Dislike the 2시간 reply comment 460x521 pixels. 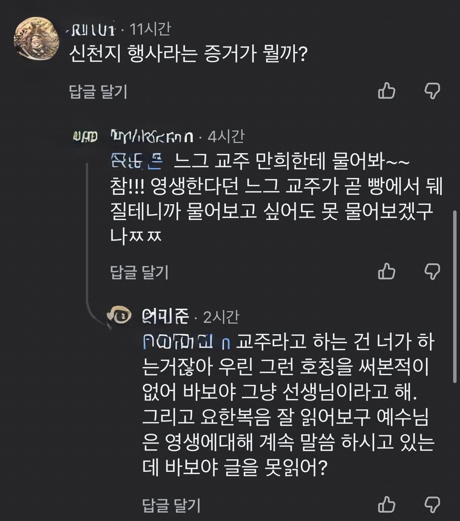[x=432, y=505]
